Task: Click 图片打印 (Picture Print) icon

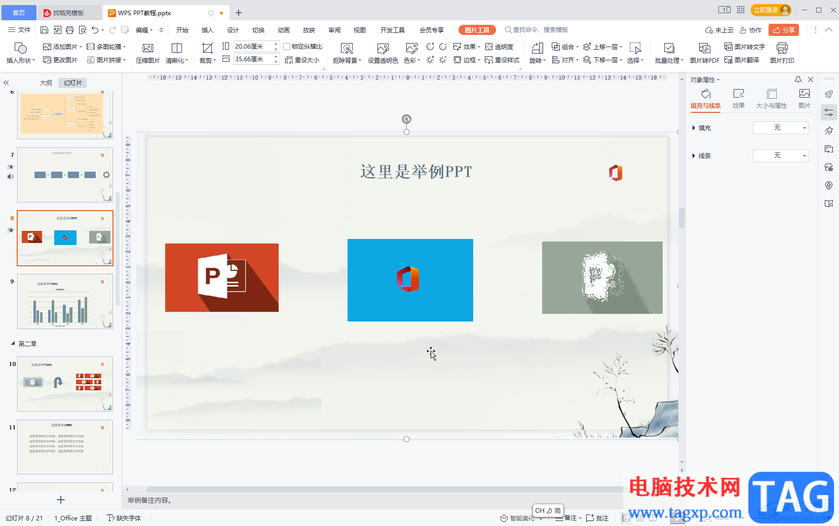Action: (782, 53)
